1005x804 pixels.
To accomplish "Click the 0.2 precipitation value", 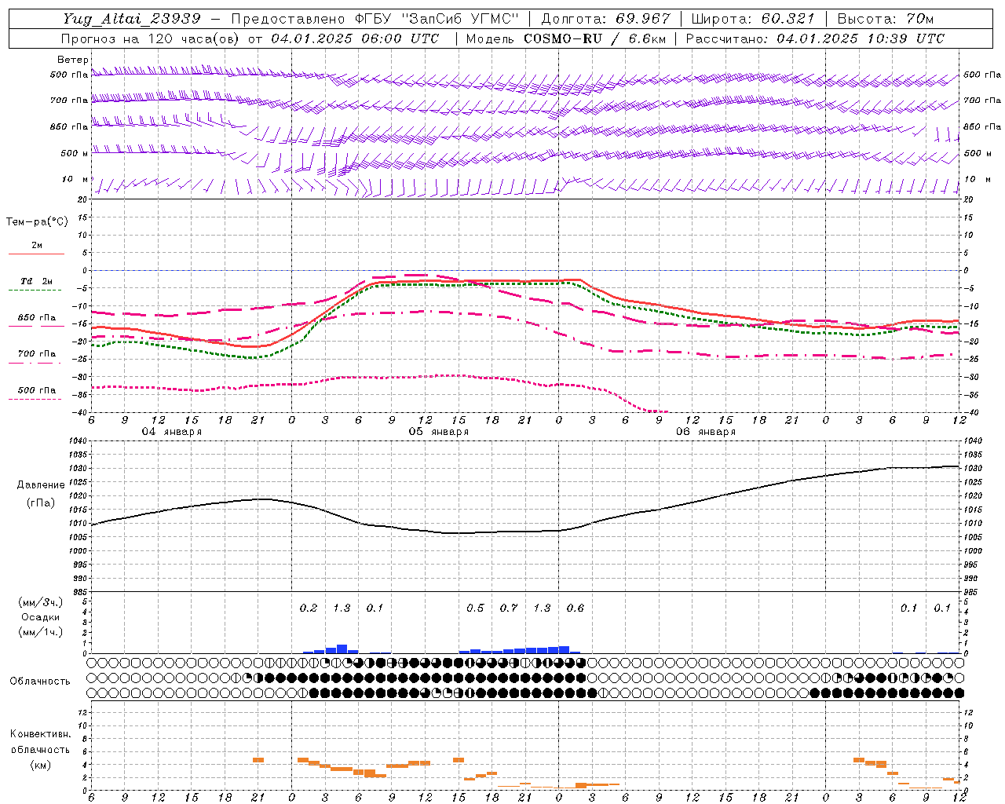I will [x=309, y=608].
